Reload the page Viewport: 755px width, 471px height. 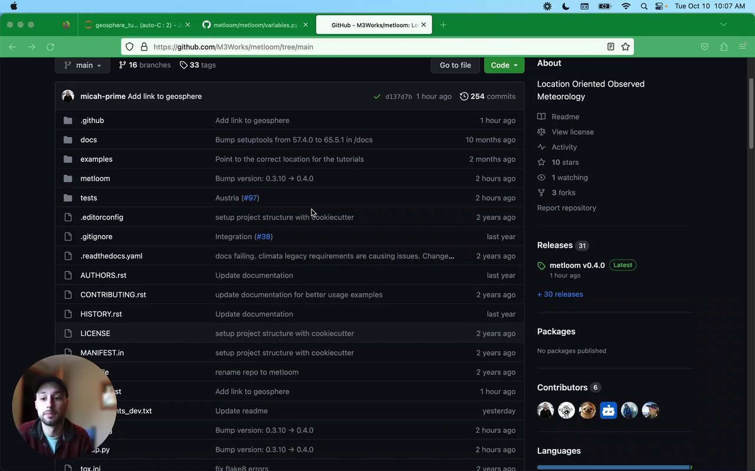coord(50,47)
